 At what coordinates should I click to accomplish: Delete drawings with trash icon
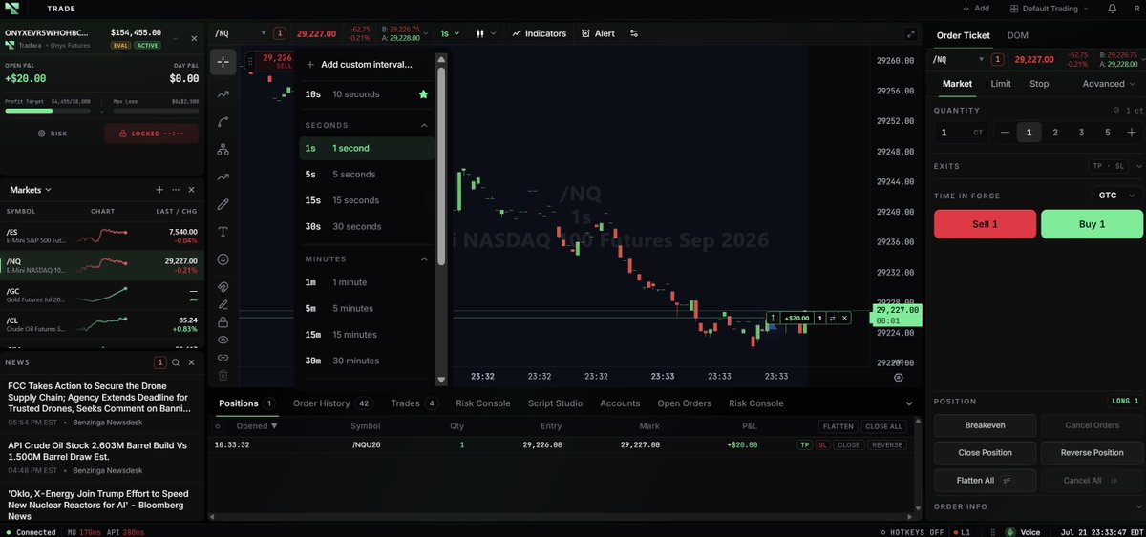click(x=223, y=376)
